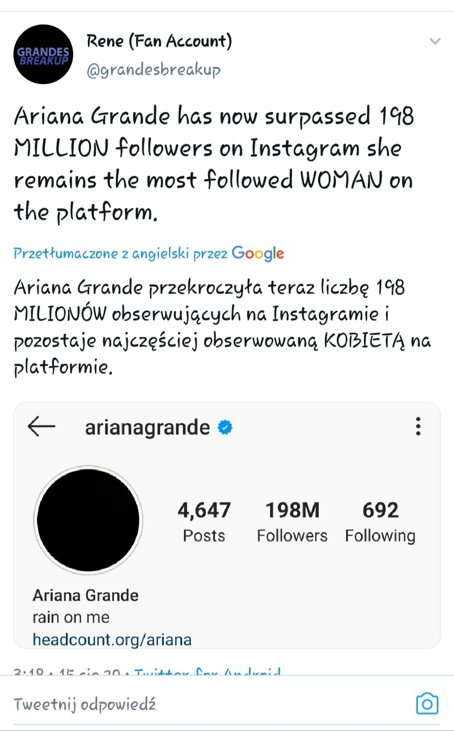This screenshot has height=731, width=454.
Task: Open the camera icon in reply bar
Action: point(427,704)
